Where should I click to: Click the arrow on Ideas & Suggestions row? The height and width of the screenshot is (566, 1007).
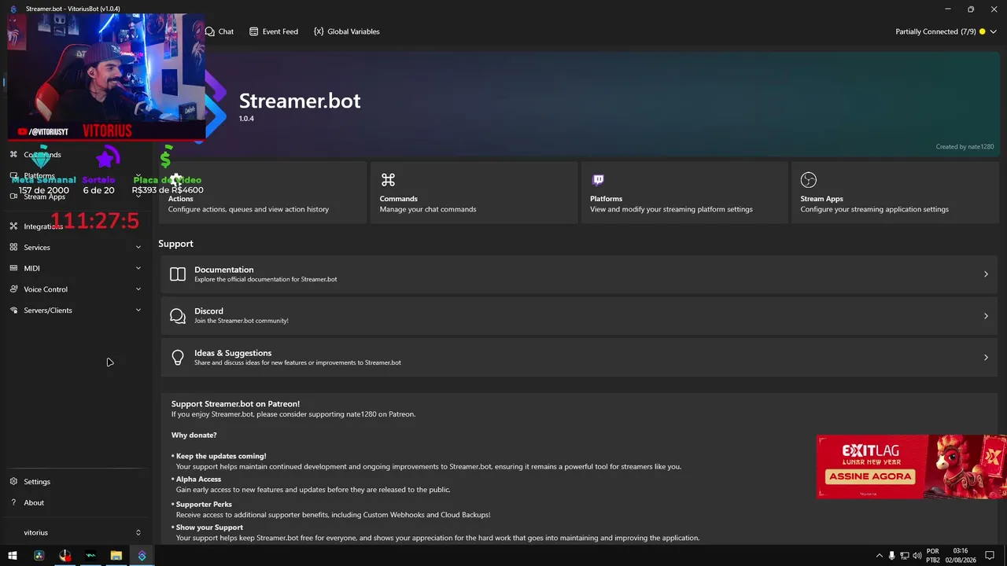point(986,358)
